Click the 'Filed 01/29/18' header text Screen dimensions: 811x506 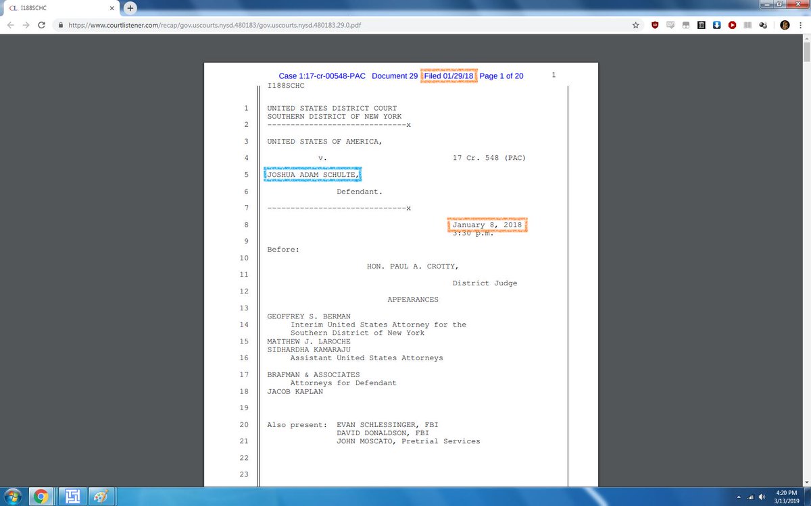pos(449,76)
